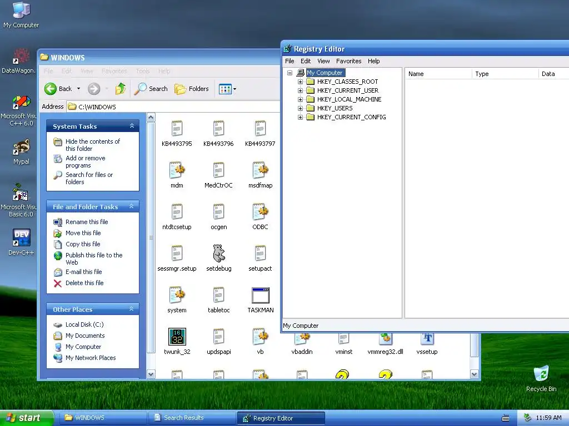Select the ntdtcsetup file icon
Screen dimensions: 569x426
[177, 212]
